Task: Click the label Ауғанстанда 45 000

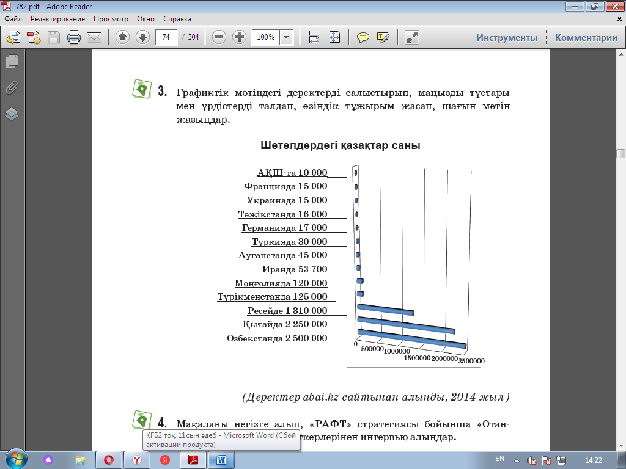Action: [282, 255]
